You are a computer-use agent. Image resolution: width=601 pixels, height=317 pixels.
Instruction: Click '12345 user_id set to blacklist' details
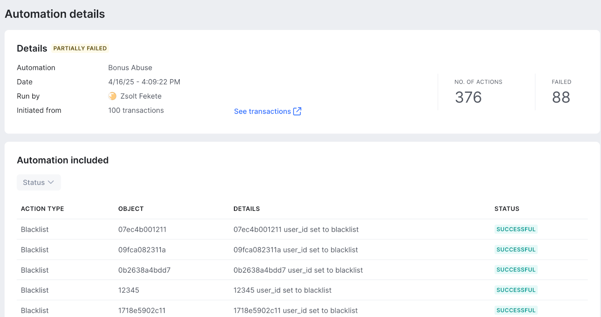point(282,290)
